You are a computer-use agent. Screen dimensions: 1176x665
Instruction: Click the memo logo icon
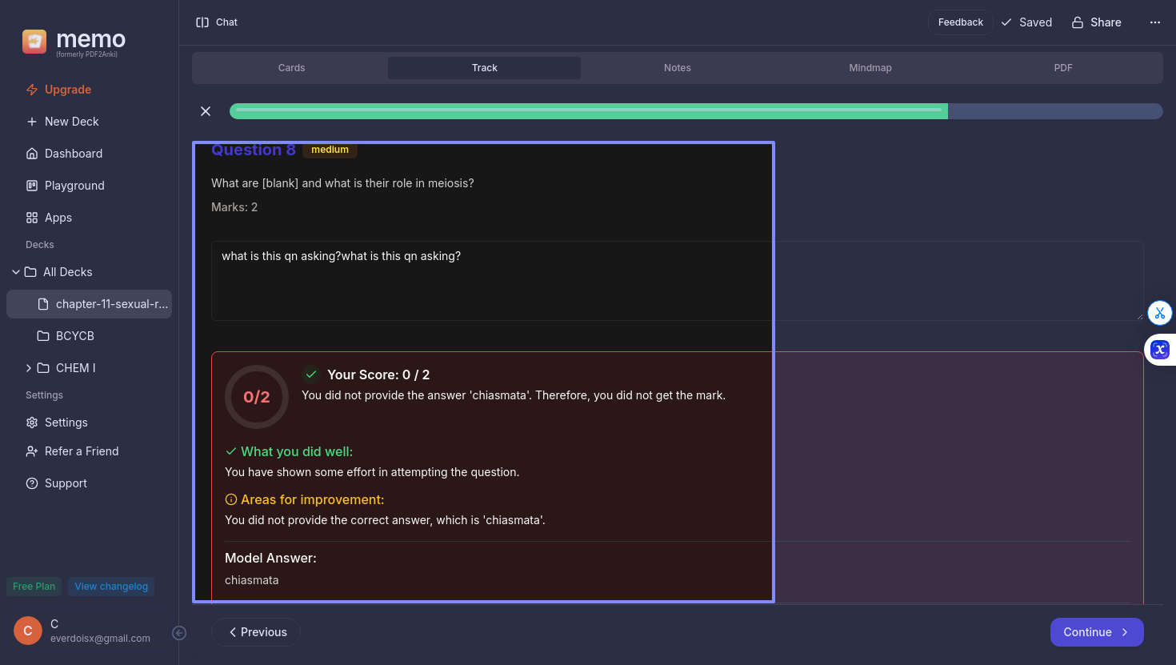pos(34,42)
